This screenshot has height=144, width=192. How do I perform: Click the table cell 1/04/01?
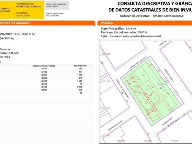tap(44, 87)
